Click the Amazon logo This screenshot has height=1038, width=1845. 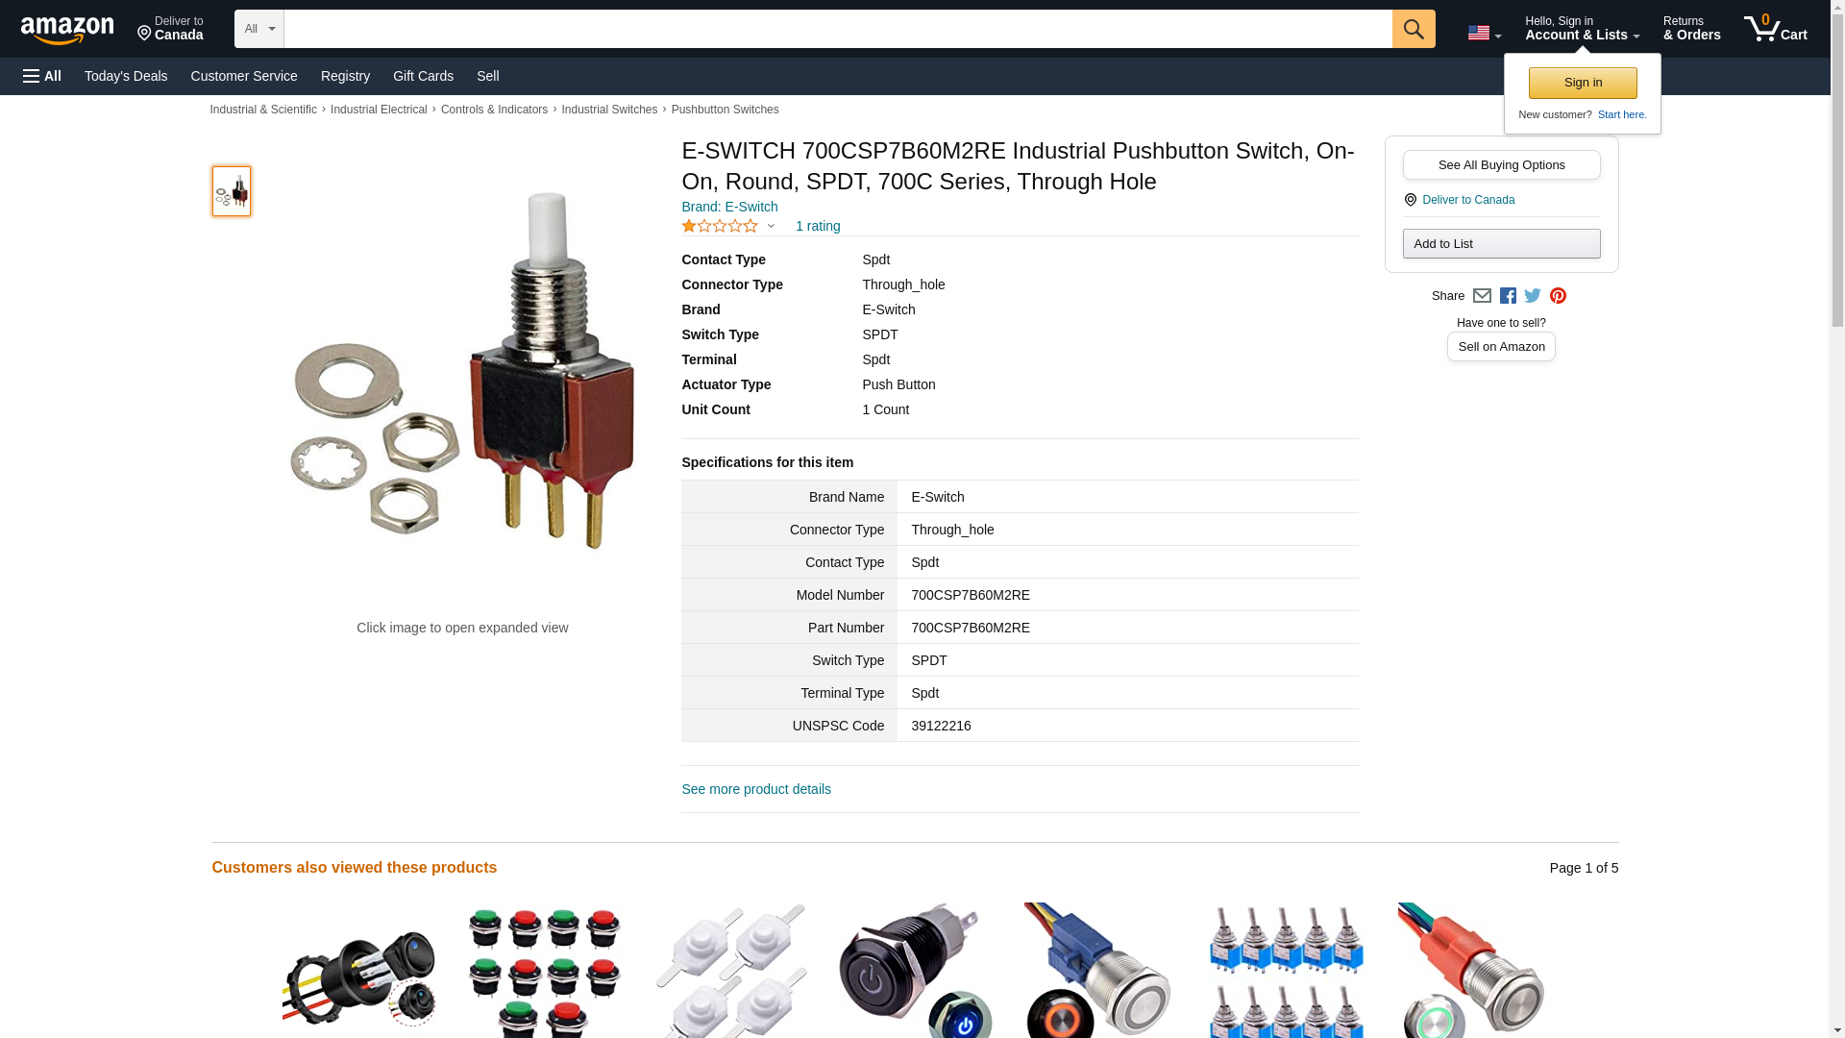67,30
